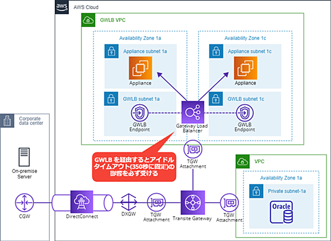Click the 'CGW' label
Image resolution: width=331 pixels, height=241 pixels.
click(x=24, y=216)
